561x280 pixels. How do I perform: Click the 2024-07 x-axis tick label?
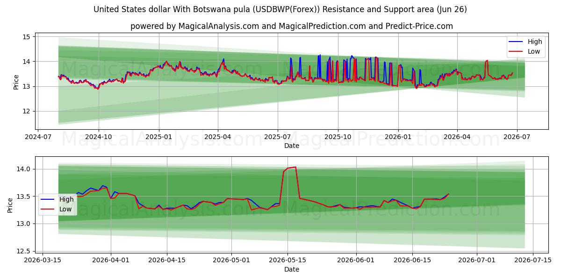38,137
